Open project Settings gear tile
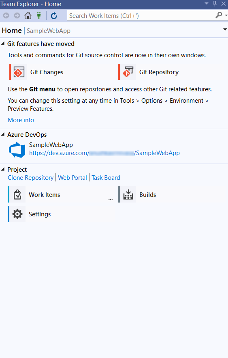This screenshot has height=358, width=228. [30, 214]
